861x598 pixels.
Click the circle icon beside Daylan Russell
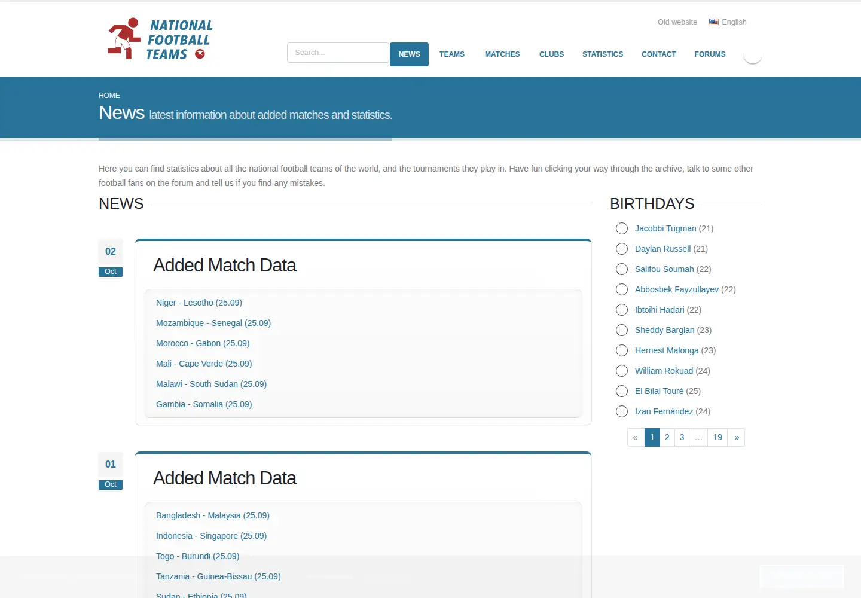tap(622, 249)
